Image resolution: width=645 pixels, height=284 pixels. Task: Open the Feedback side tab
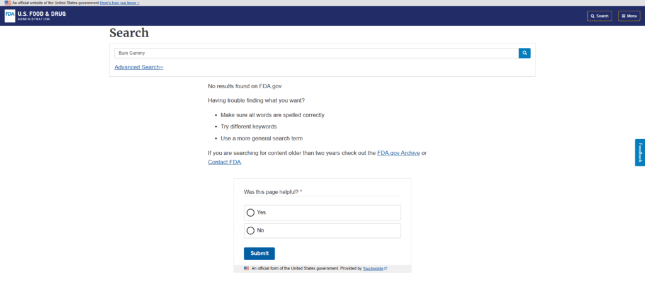pyautogui.click(x=640, y=152)
